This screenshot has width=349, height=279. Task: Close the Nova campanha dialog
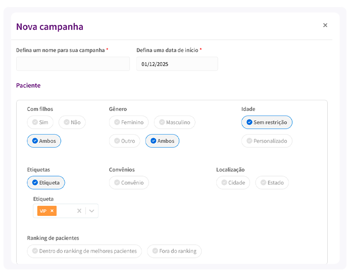325,25
